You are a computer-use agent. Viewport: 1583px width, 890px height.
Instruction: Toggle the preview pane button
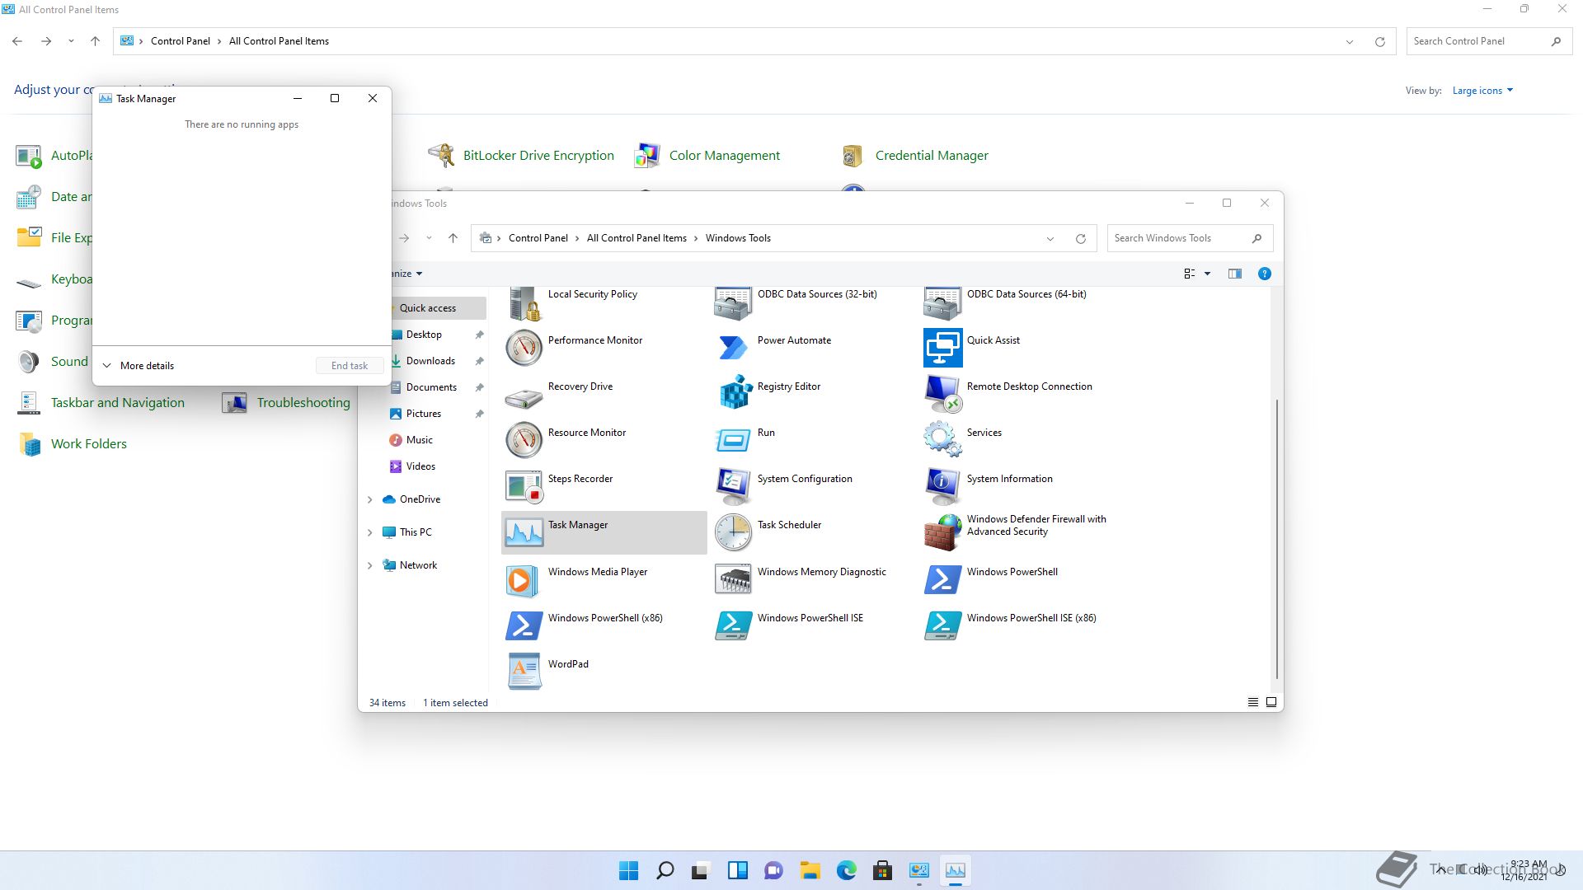click(x=1234, y=274)
